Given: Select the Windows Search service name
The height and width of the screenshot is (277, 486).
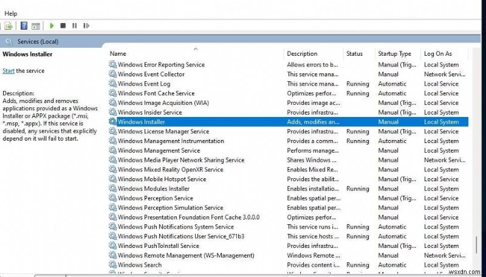Looking at the screenshot, I should click(x=140, y=265).
